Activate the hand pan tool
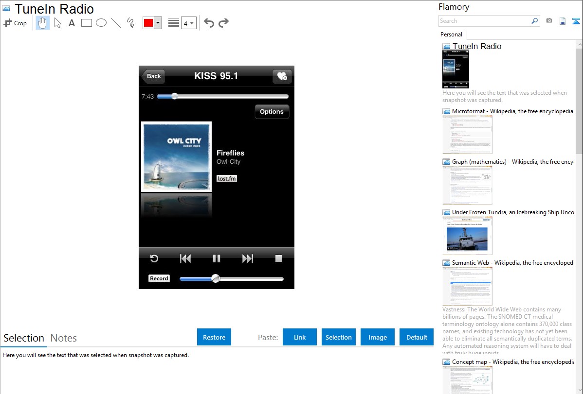583x394 pixels. [43, 23]
